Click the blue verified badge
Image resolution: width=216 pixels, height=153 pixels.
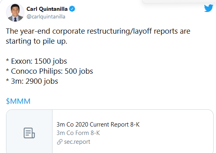pos(72,9)
